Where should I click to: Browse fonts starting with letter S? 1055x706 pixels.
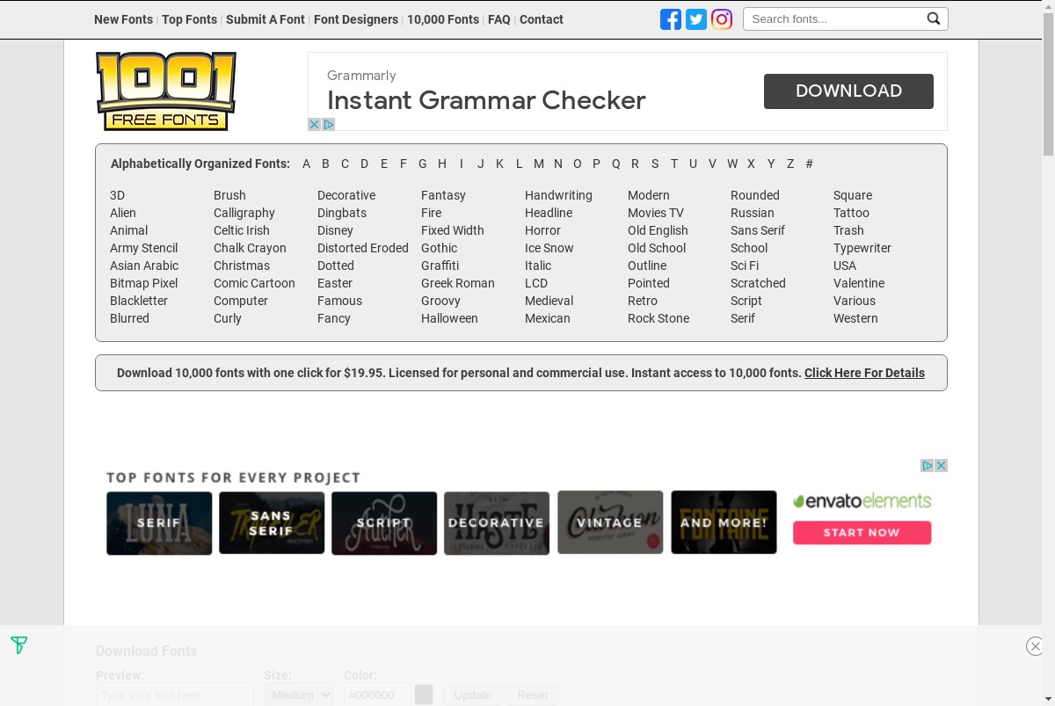pos(655,164)
